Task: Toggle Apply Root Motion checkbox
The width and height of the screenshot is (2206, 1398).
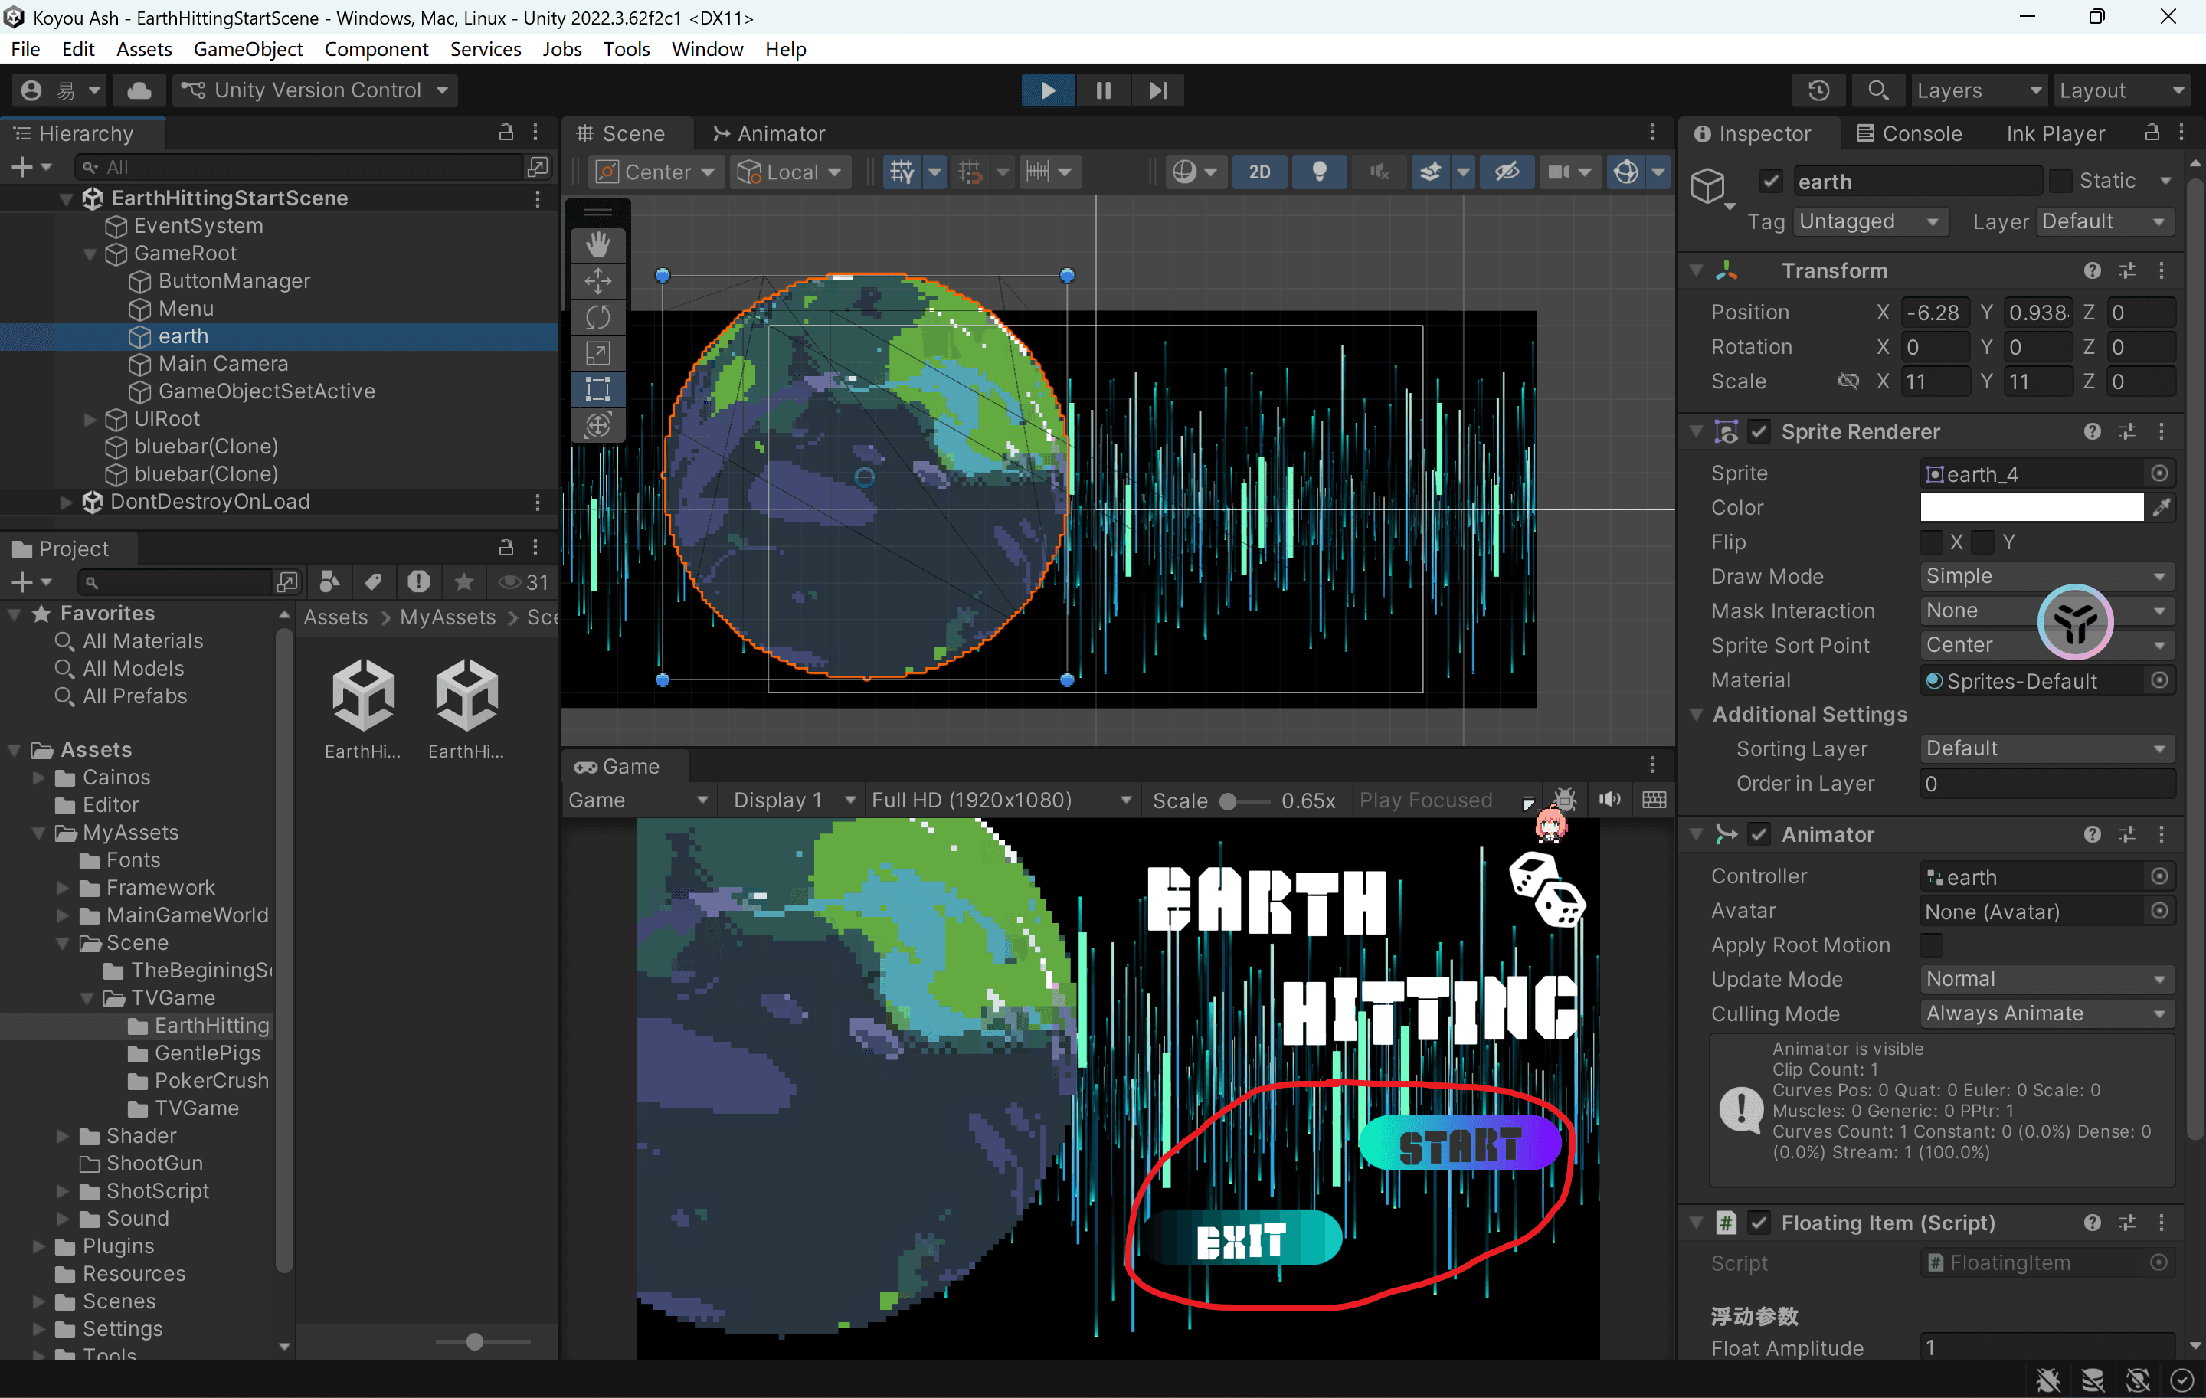Action: point(1931,945)
